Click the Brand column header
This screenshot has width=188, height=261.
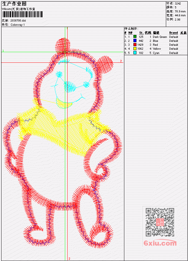coord(173,33)
